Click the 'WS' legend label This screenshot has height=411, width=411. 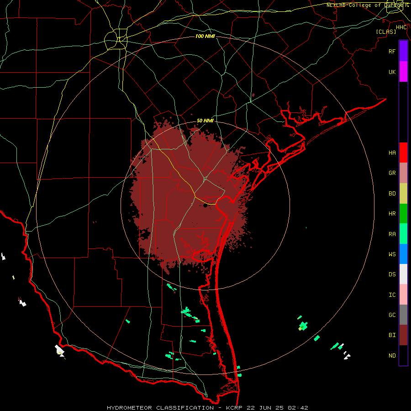pyautogui.click(x=392, y=254)
